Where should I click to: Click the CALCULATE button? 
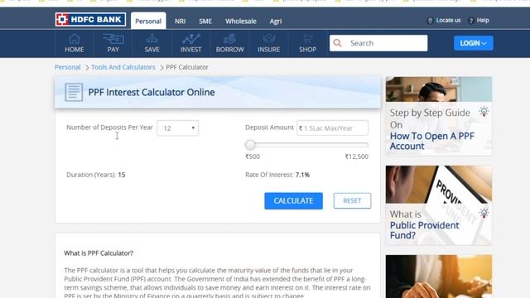[x=293, y=200]
